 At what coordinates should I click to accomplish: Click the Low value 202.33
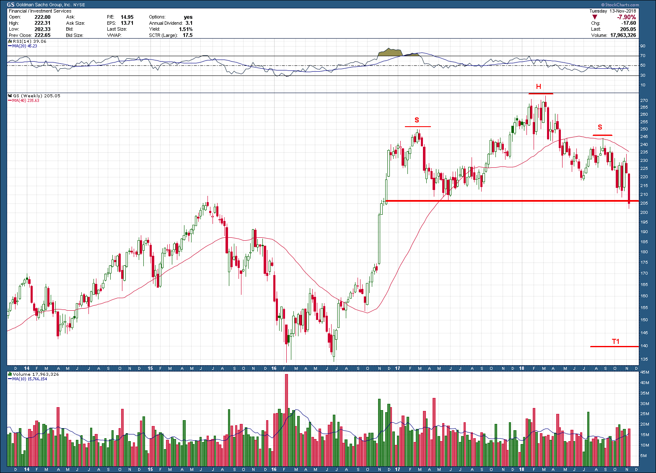42,29
